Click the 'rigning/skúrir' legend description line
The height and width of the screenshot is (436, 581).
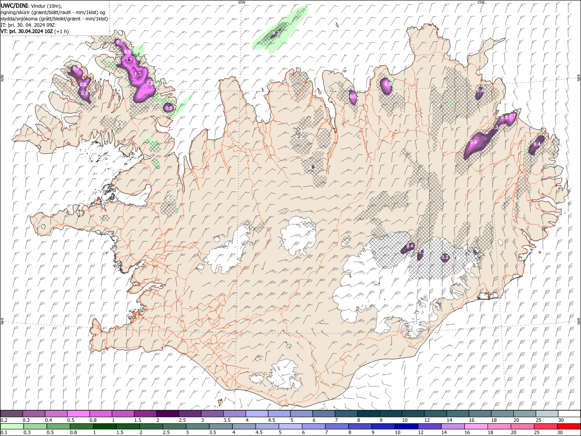pos(54,12)
